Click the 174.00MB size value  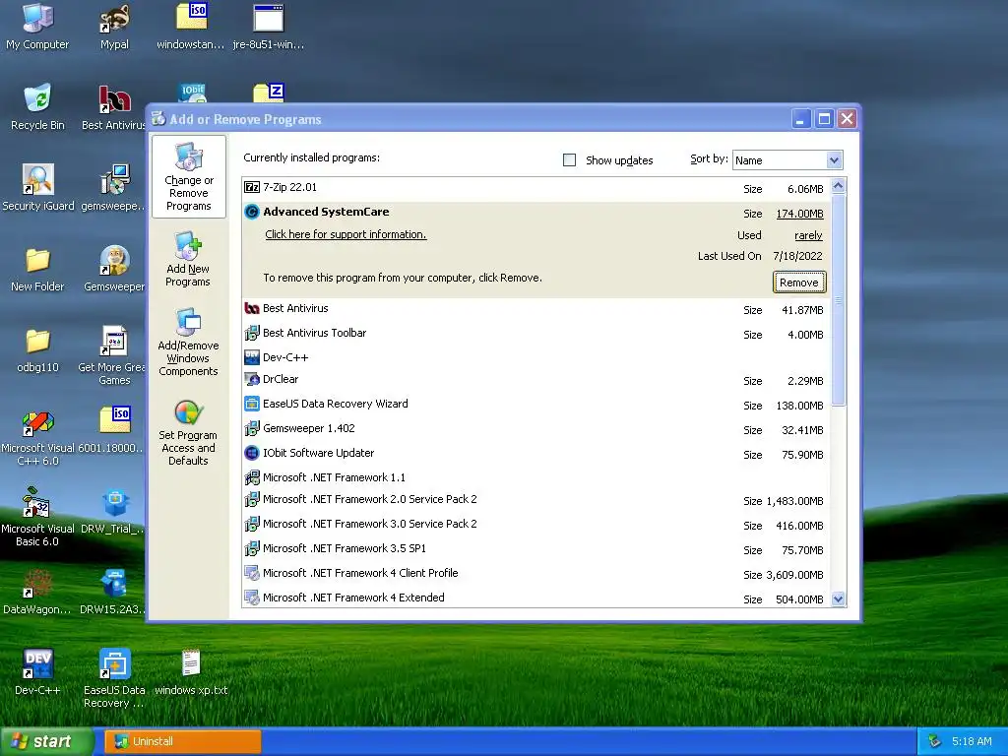point(799,214)
